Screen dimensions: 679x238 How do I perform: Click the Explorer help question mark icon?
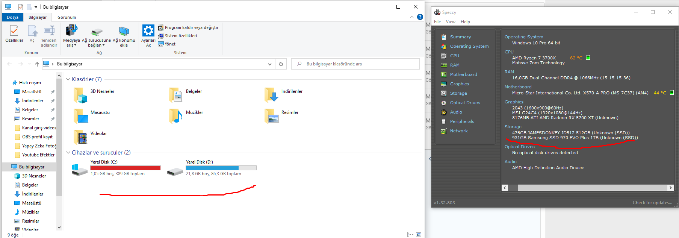point(420,17)
